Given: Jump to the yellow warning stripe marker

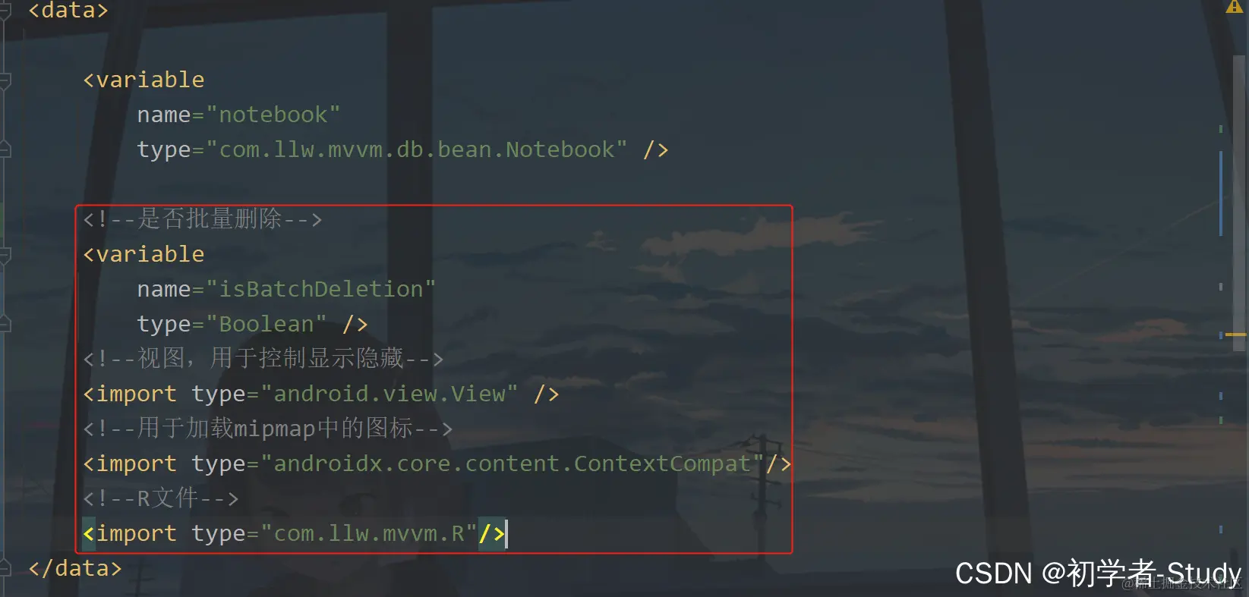Looking at the screenshot, I should pyautogui.click(x=1236, y=334).
